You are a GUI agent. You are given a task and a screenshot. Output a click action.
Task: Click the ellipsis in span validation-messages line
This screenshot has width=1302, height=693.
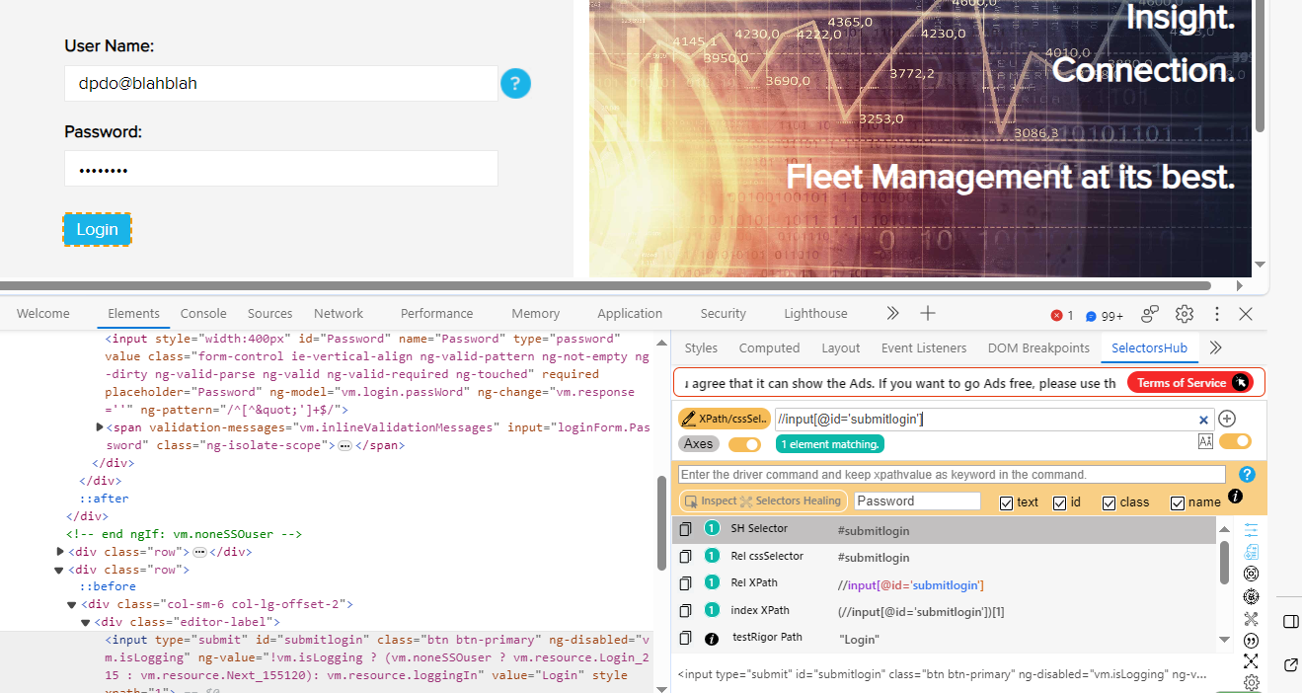tap(345, 446)
